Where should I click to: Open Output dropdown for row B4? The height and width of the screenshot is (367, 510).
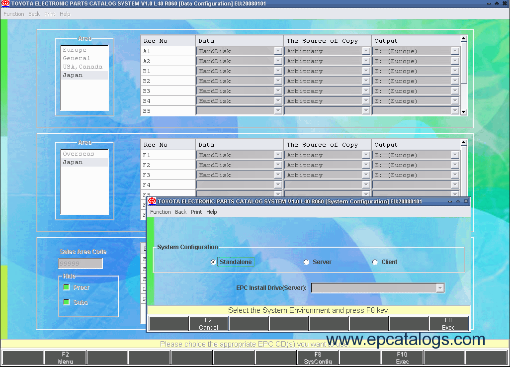tap(455, 101)
